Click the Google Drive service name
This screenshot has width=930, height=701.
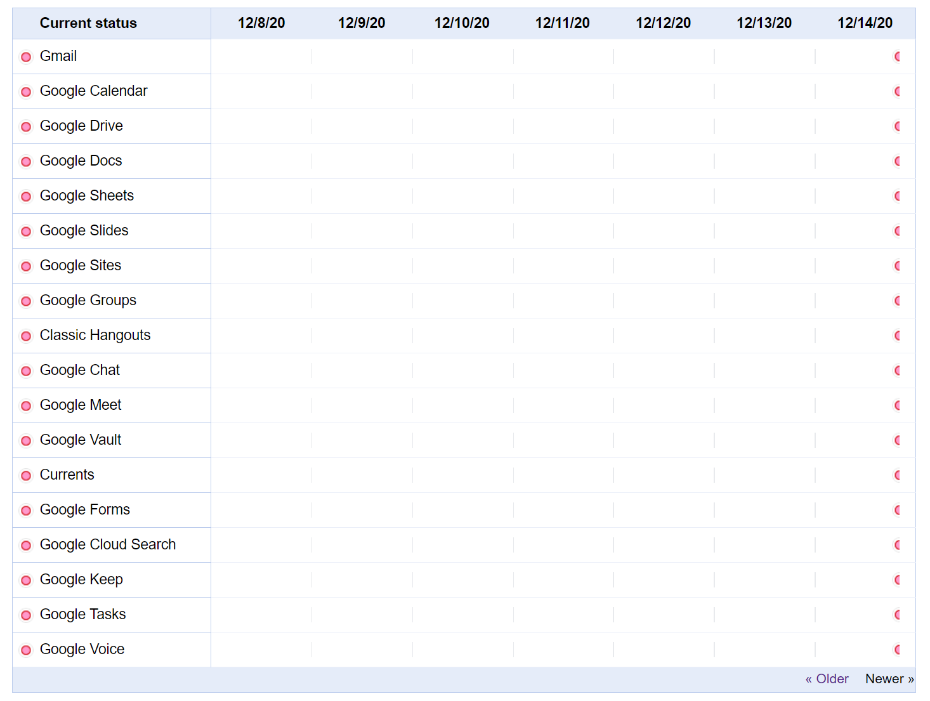tap(81, 126)
